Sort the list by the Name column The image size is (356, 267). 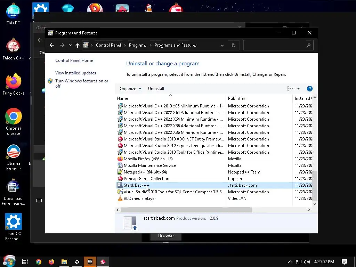click(122, 98)
